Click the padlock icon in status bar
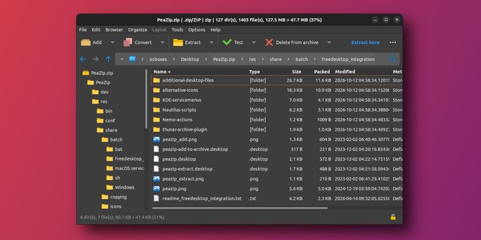 (392, 217)
